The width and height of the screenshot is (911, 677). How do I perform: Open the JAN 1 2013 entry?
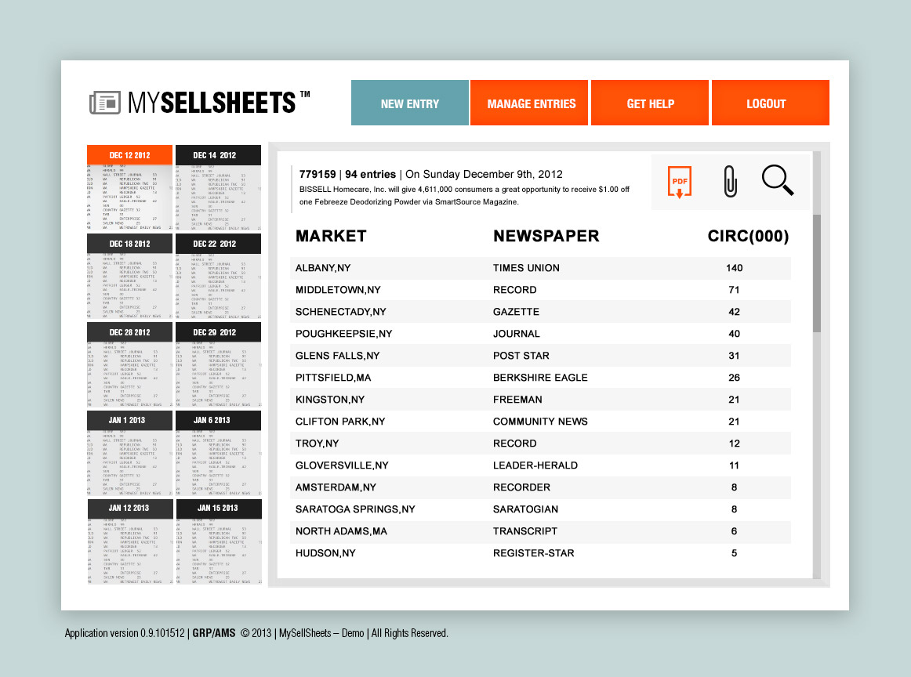tap(129, 419)
